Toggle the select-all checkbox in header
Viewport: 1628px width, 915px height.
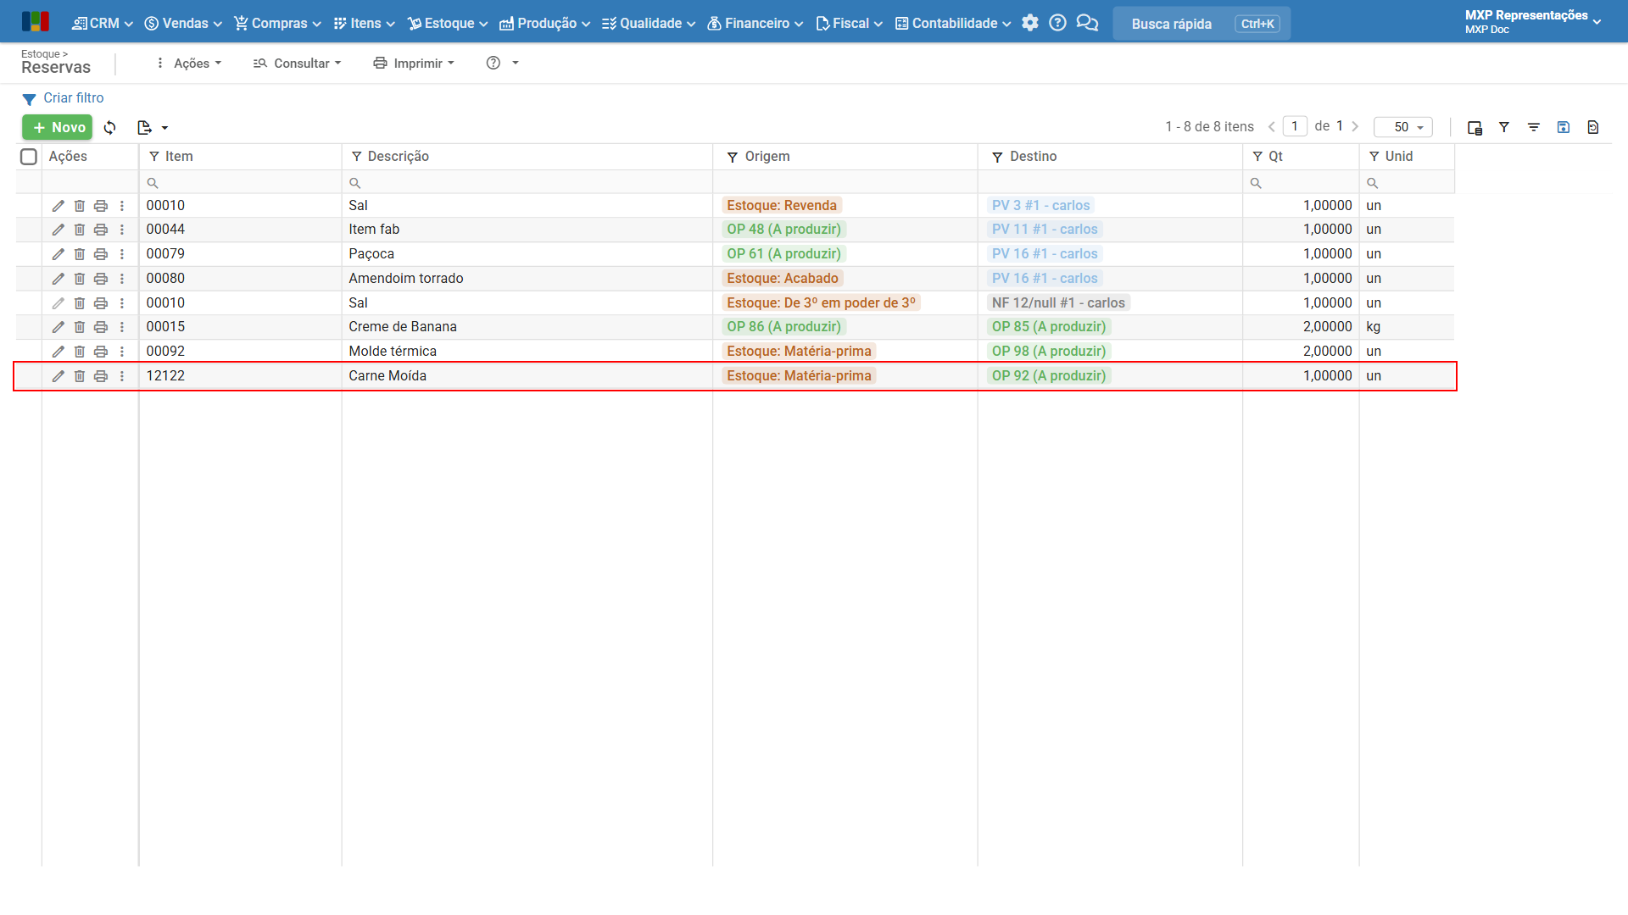coord(29,157)
